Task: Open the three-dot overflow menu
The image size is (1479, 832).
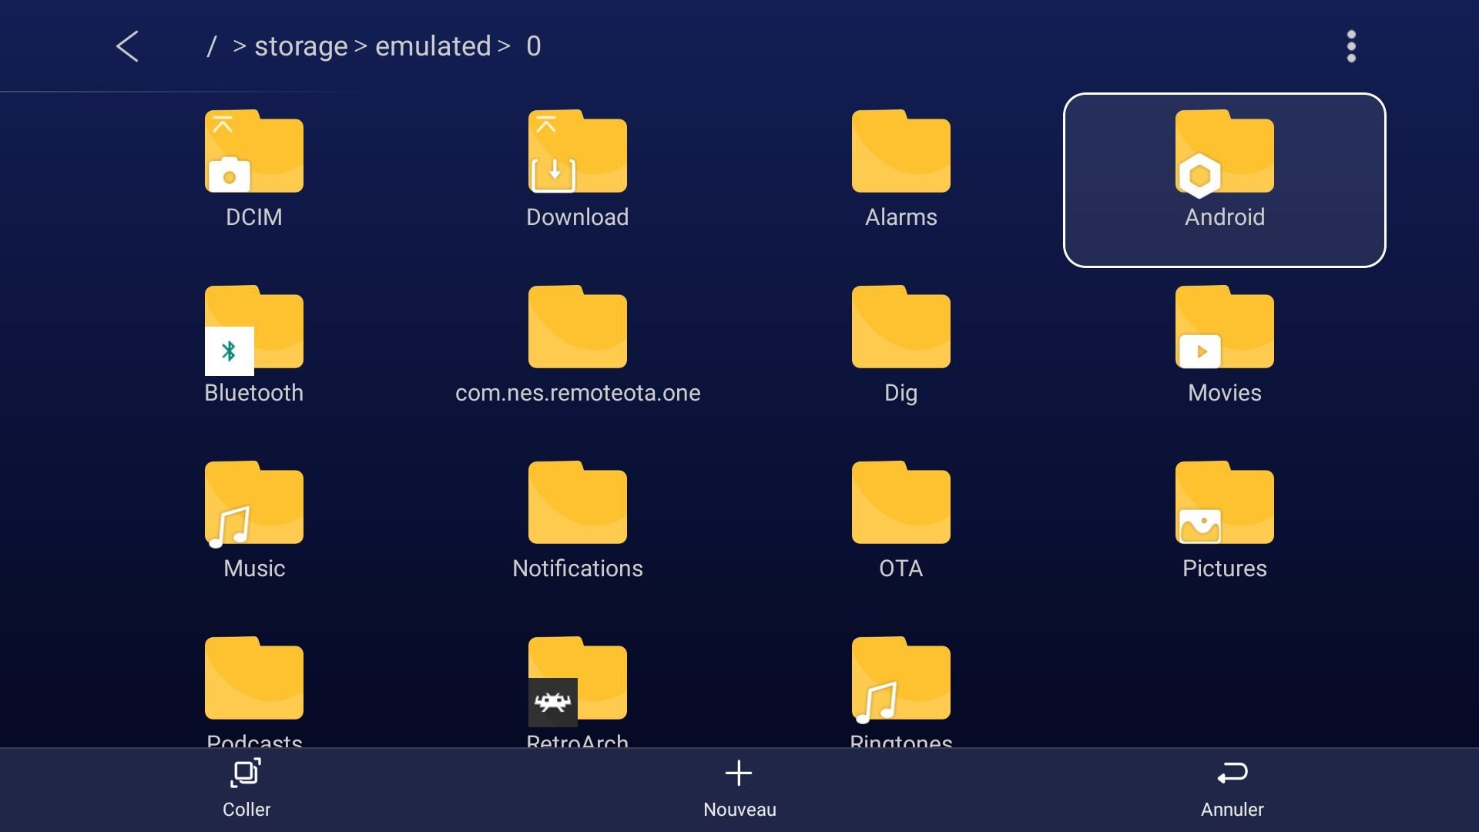Action: tap(1351, 46)
